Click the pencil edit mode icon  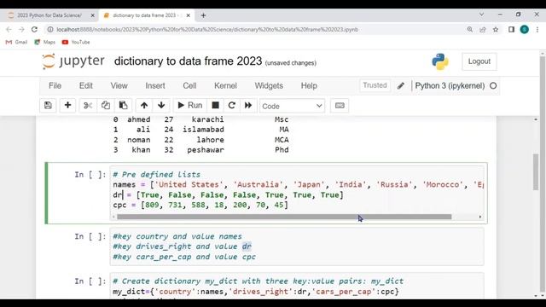(400, 85)
